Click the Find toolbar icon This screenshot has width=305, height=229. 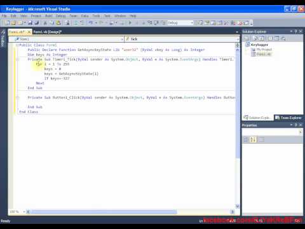[67, 23]
